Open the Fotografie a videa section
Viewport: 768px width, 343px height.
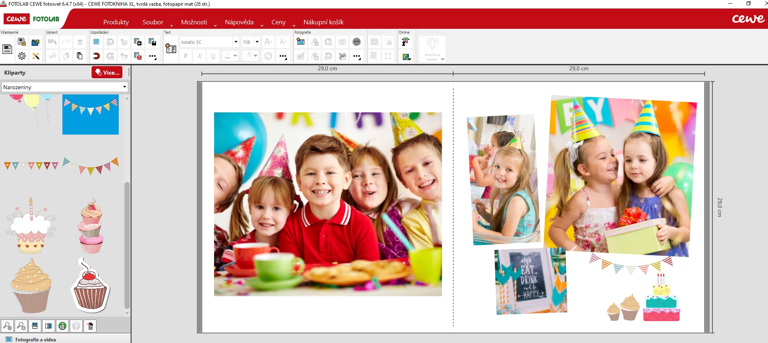click(x=36, y=339)
